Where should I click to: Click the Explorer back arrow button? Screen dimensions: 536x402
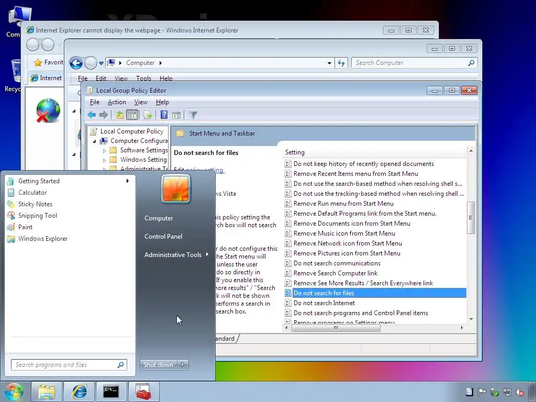pyautogui.click(x=76, y=63)
